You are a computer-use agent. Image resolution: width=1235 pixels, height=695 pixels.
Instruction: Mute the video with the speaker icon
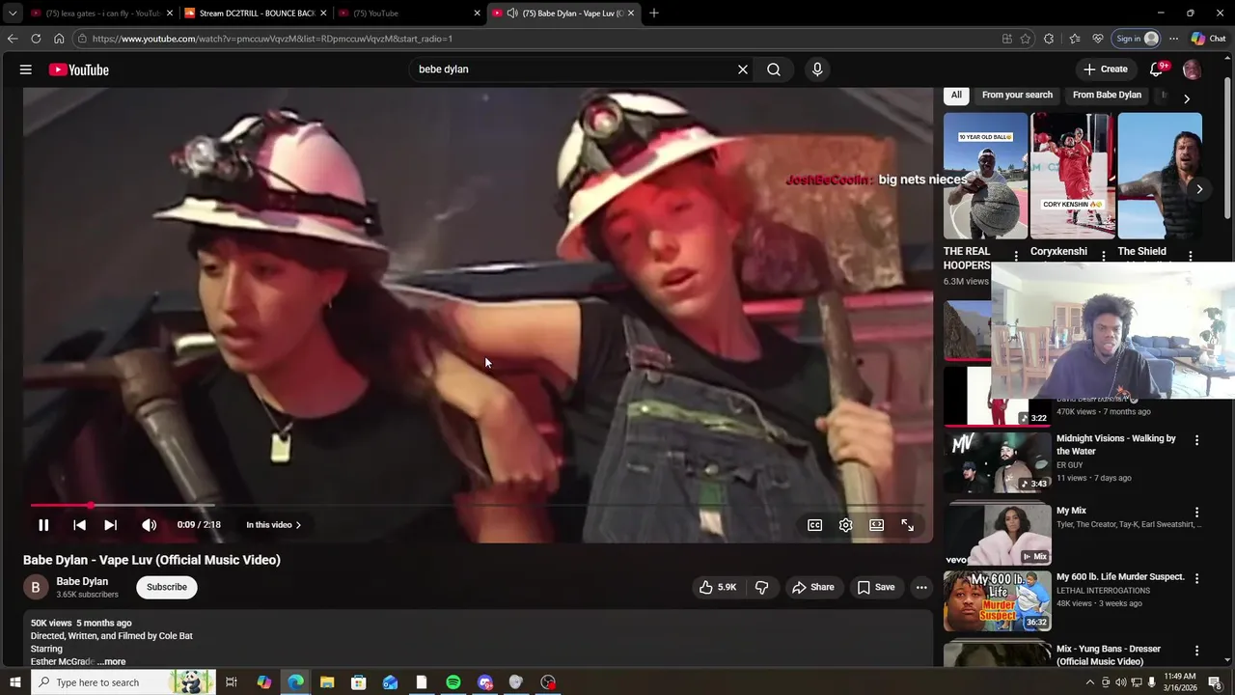[x=149, y=525]
